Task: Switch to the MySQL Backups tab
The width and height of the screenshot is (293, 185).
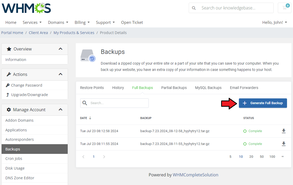Action: [x=208, y=88]
